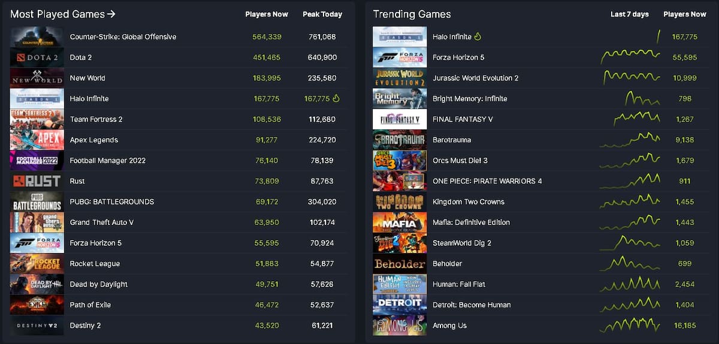Click the 10,999 value for Jurassic World Evolution 2

click(685, 78)
